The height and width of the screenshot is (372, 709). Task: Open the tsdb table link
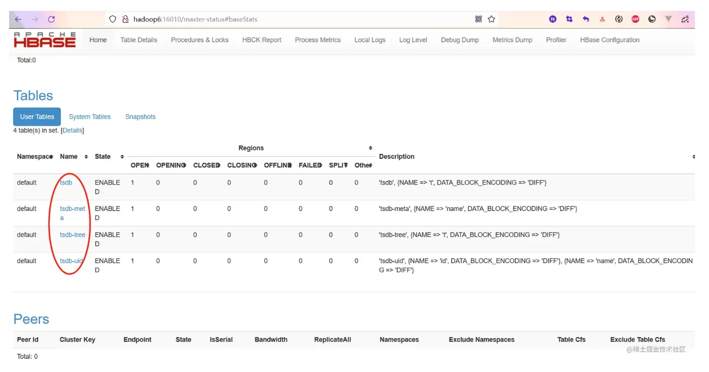coord(66,182)
